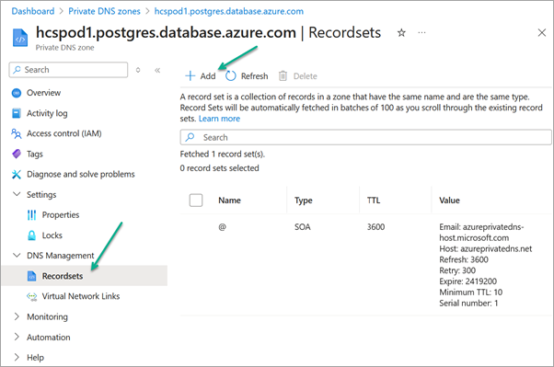Click magnifier icon in sidebar search
The height and width of the screenshot is (367, 554).
pyautogui.click(x=17, y=70)
